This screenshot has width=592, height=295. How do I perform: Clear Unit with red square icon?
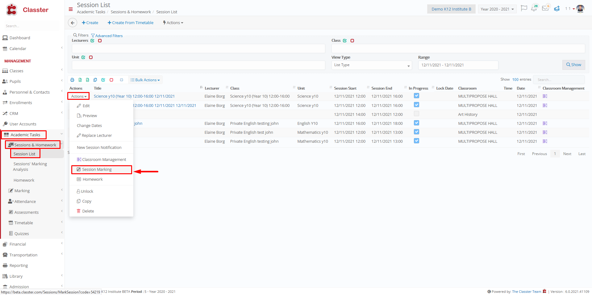coord(91,57)
